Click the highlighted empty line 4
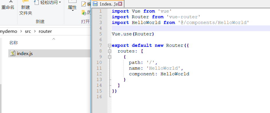 191,28
